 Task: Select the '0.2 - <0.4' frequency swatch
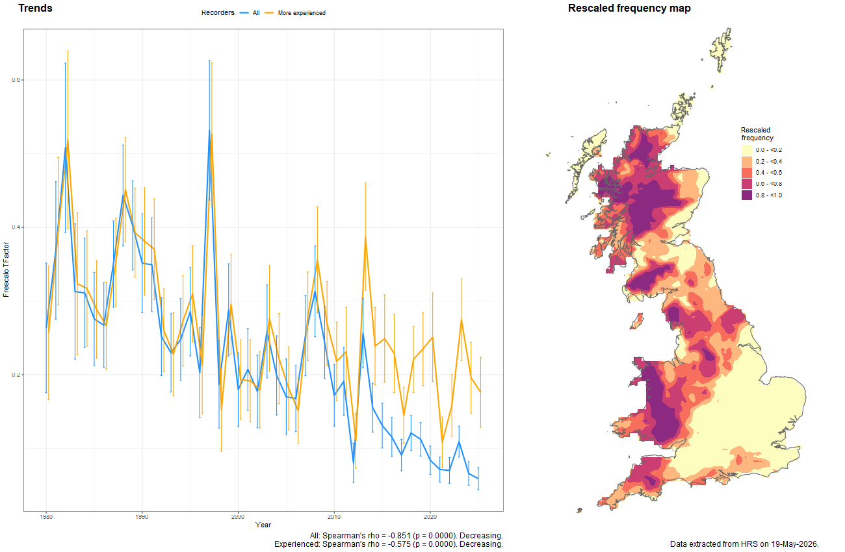point(747,161)
